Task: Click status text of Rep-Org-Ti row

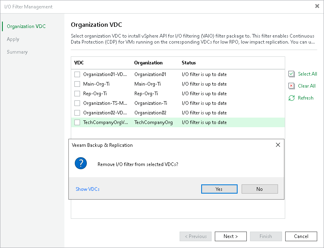Action: point(204,94)
